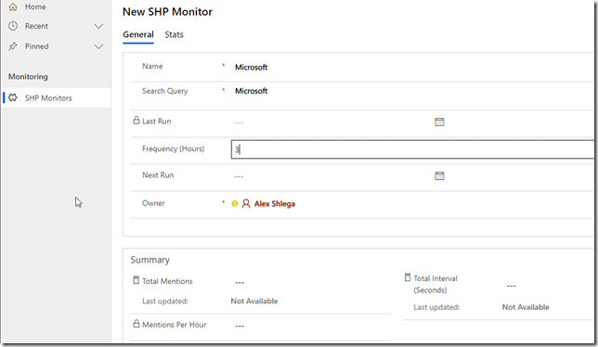Click the Mentions Per Hour value
This screenshot has height=347, width=598.
click(240, 326)
